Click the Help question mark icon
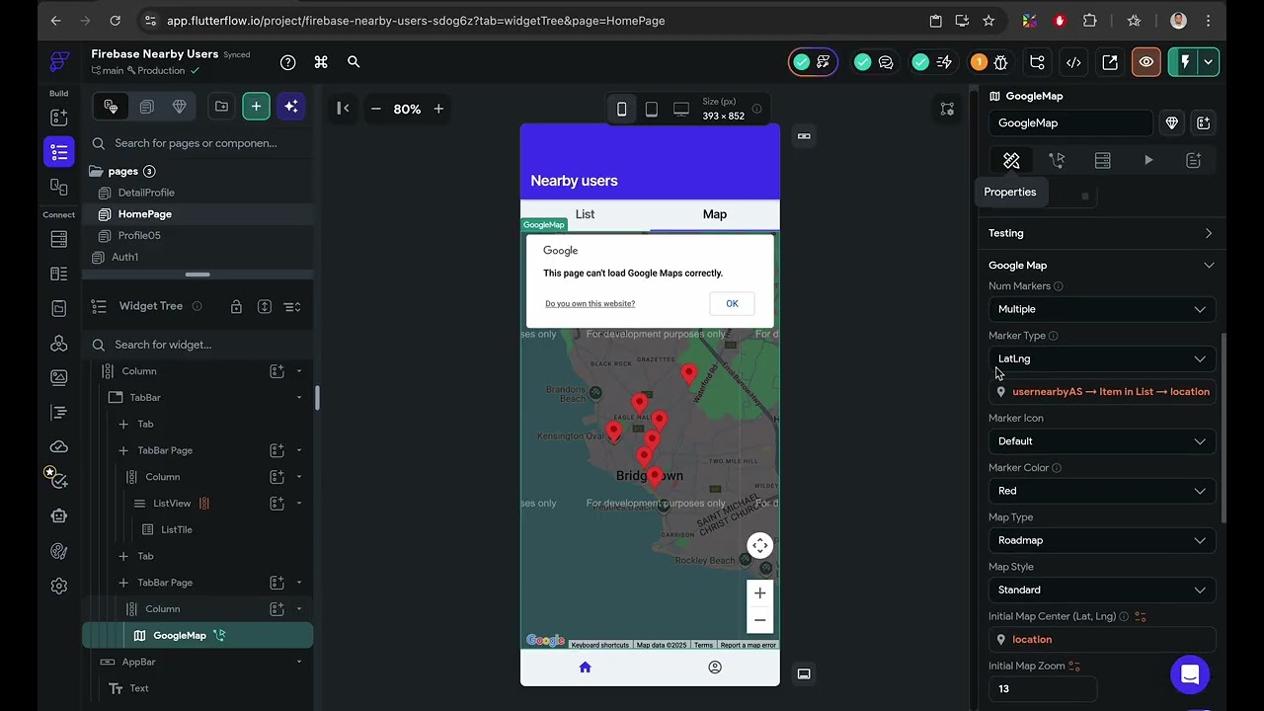This screenshot has height=711, width=1264. tap(287, 62)
